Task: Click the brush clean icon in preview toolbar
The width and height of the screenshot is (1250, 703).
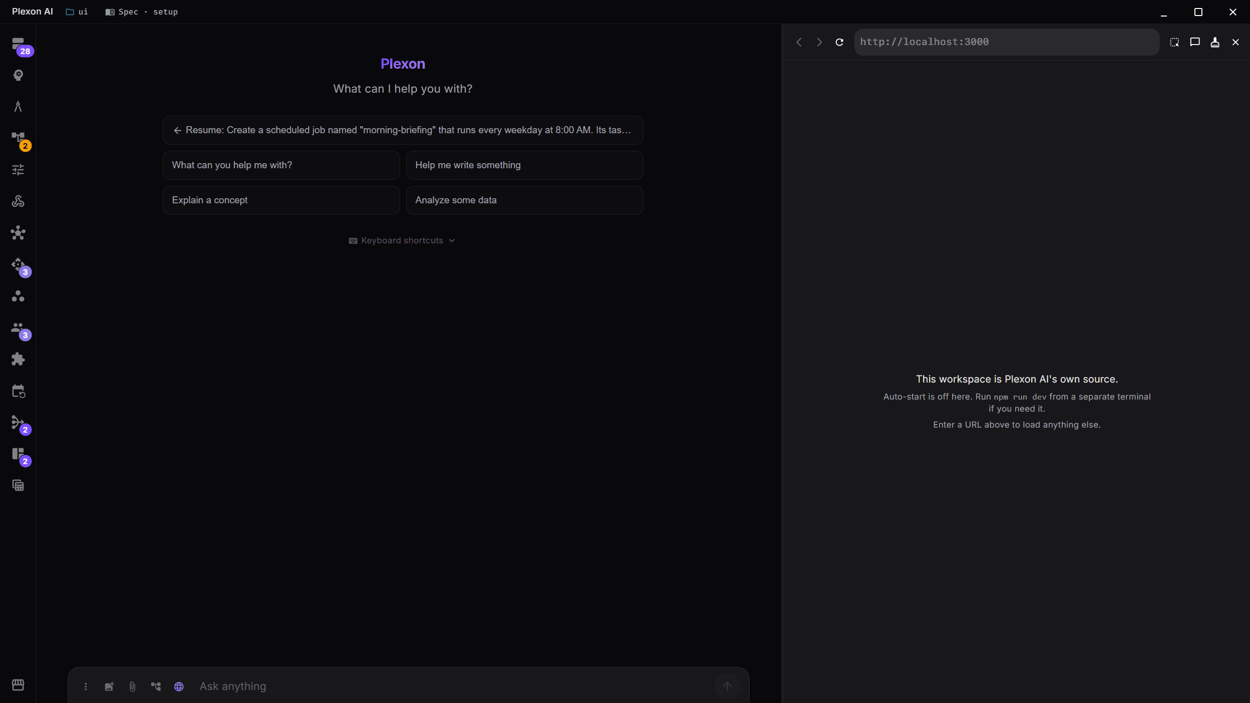Action: click(1215, 42)
